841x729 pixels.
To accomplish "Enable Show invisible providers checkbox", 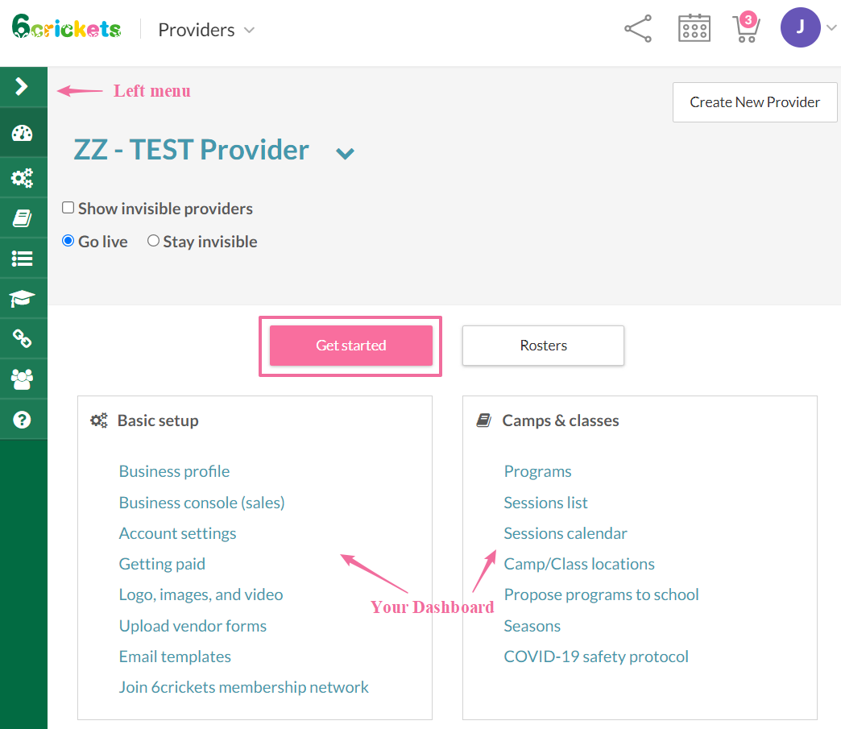I will [x=68, y=208].
